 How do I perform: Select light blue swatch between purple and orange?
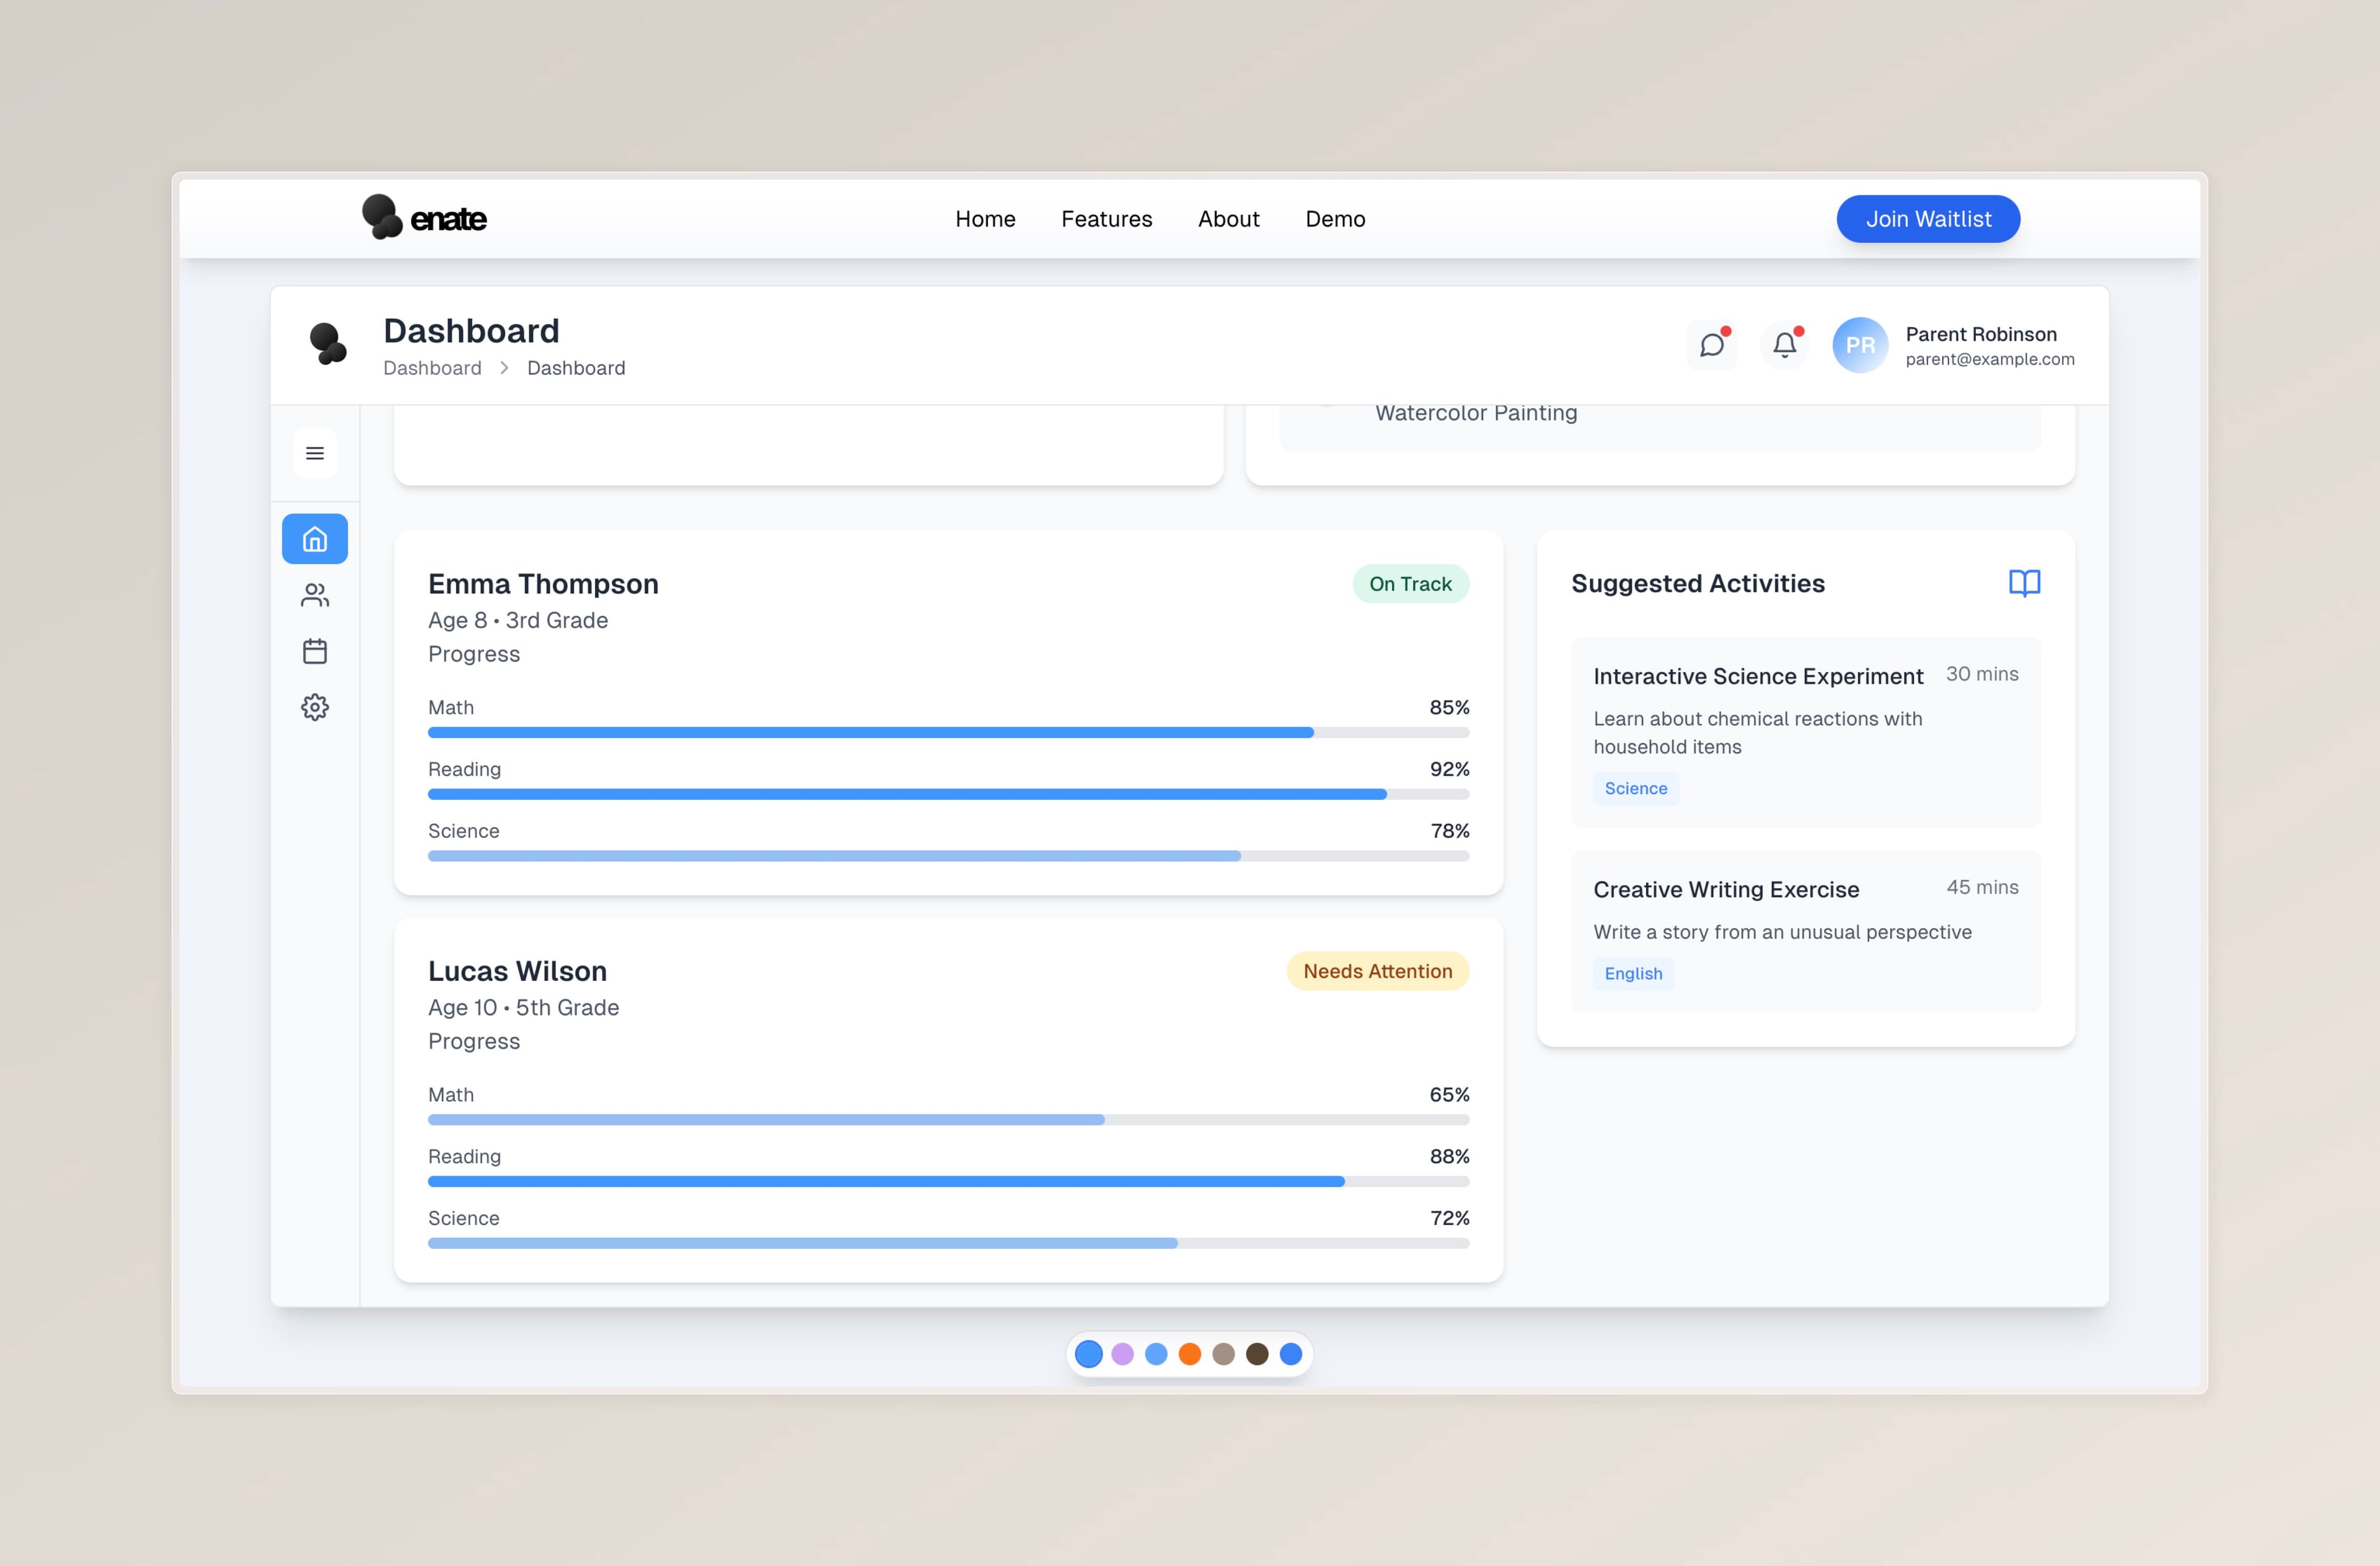pos(1156,1354)
